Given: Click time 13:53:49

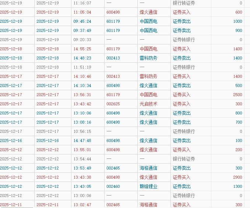Looking at the screenshot, I should tap(82, 168).
